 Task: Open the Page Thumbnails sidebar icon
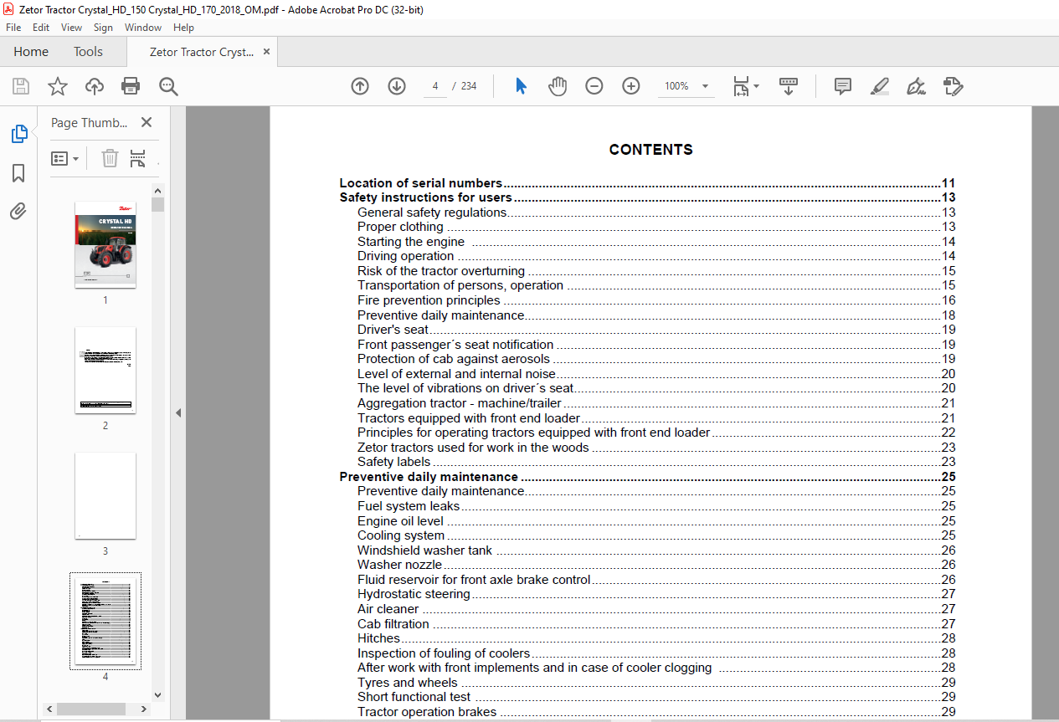point(18,134)
